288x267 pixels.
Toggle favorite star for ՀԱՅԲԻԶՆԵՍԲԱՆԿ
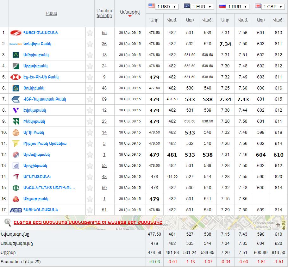coord(90,33)
